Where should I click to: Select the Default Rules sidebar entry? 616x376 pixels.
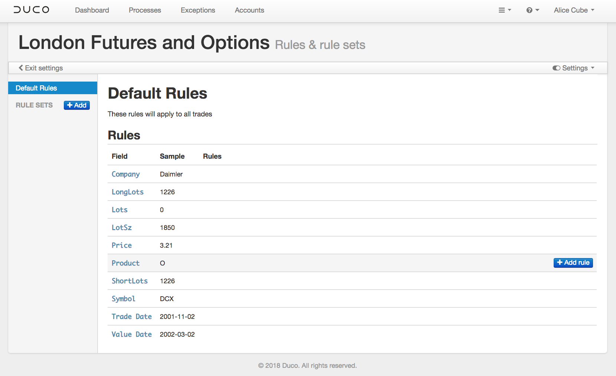click(x=36, y=88)
